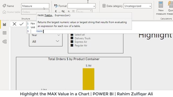This screenshot has width=173, height=97.
Task: Click the Format icon beside Format label
Action: pyautogui.click(x=56, y=6)
